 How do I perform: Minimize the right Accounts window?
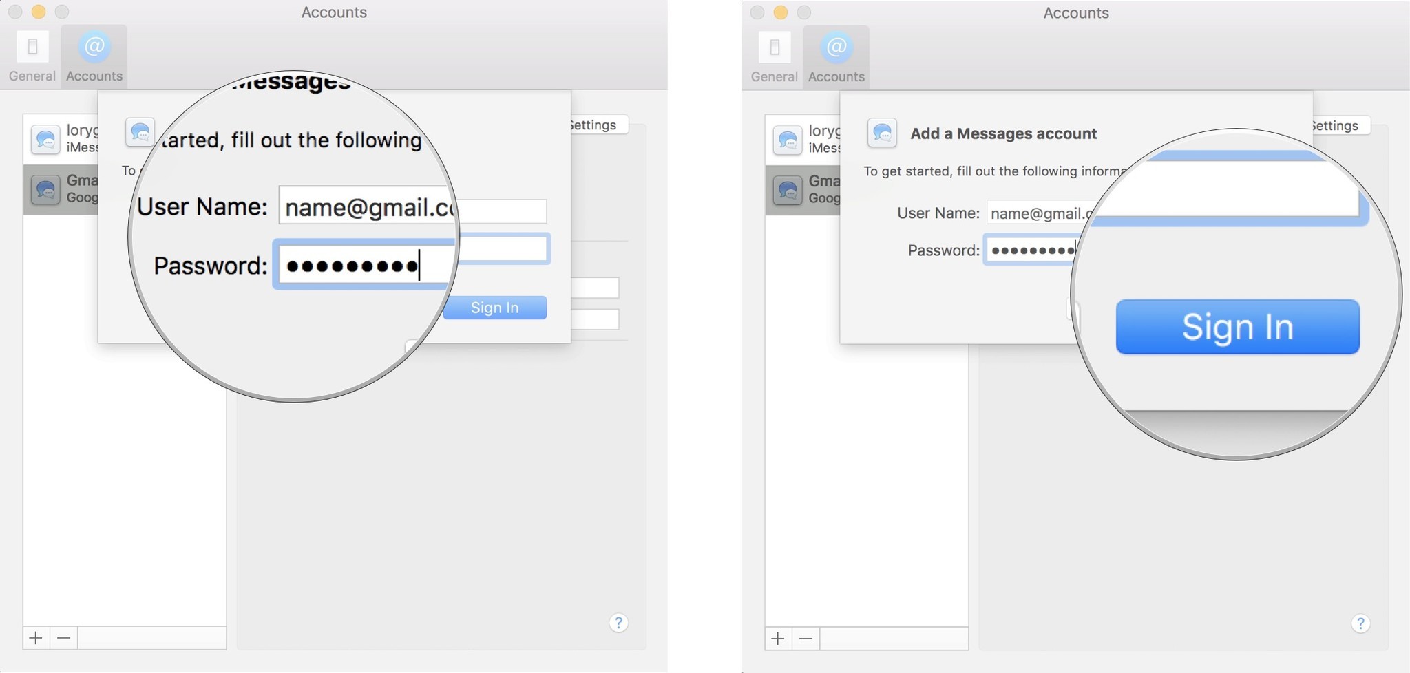[x=781, y=12]
